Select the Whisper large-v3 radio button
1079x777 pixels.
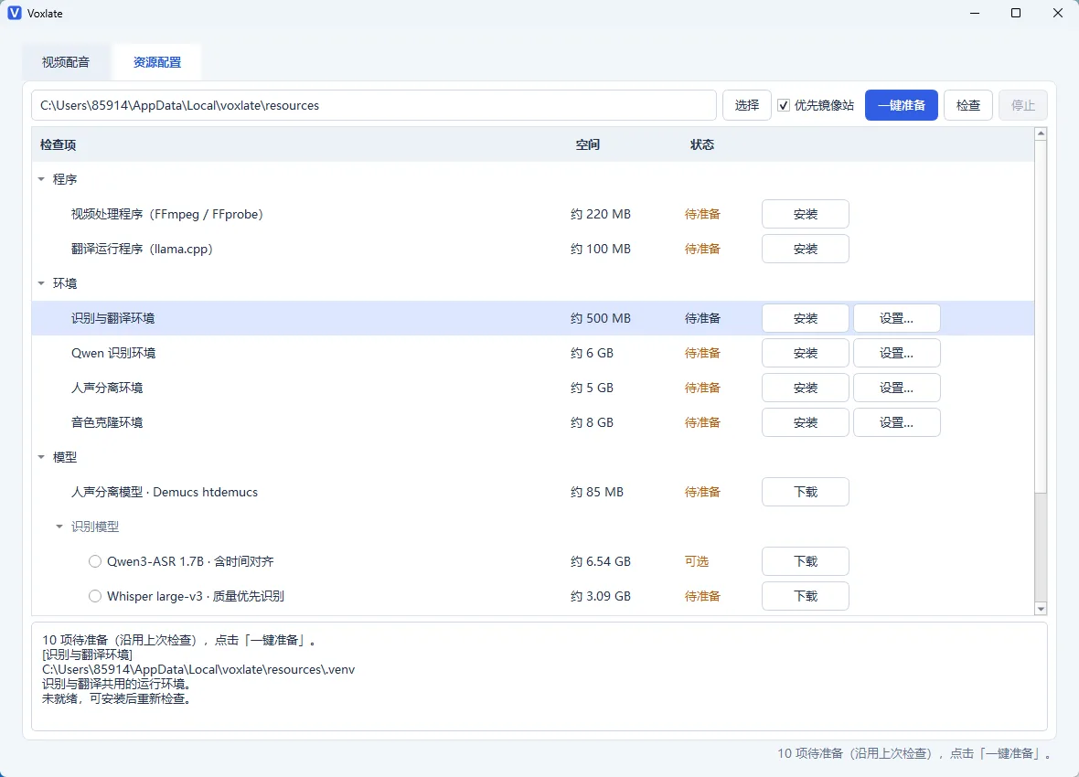click(95, 596)
